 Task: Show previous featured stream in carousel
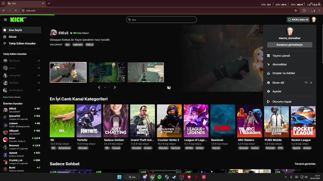click(x=99, y=87)
